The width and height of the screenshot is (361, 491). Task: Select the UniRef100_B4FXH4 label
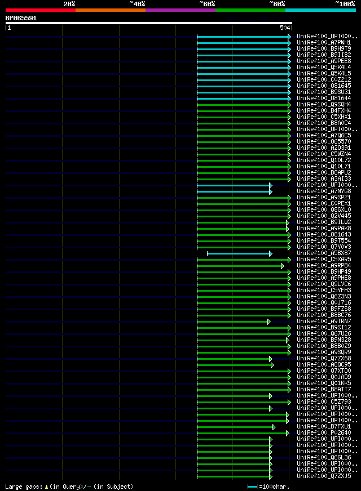pos(324,110)
